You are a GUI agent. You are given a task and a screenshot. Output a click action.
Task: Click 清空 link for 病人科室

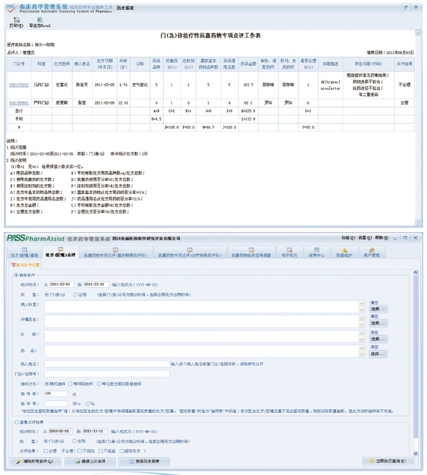tap(374, 303)
